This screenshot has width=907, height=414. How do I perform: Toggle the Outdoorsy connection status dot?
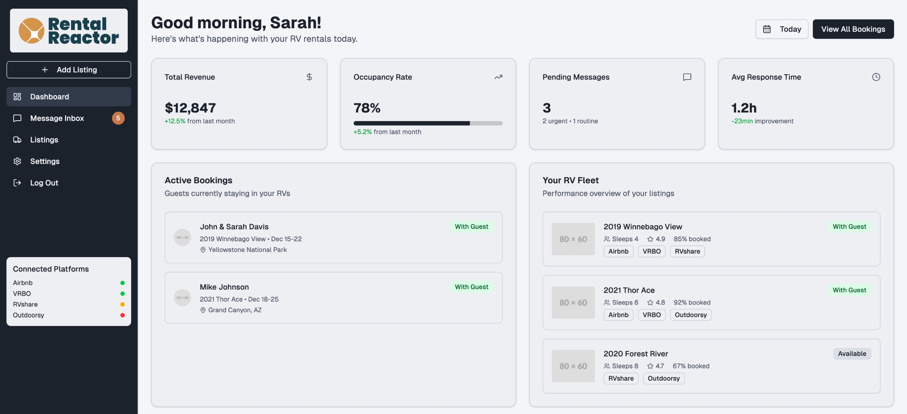[x=122, y=315]
